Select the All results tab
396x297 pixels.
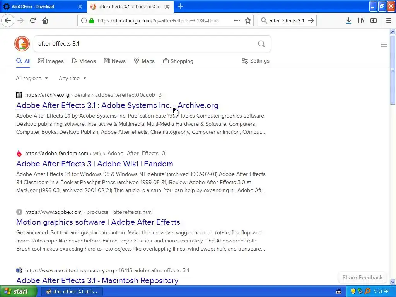click(x=23, y=61)
